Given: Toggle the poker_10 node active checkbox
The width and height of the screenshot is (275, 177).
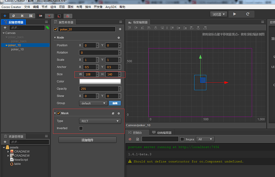Looking at the screenshot, I should pyautogui.click(x=56, y=29).
